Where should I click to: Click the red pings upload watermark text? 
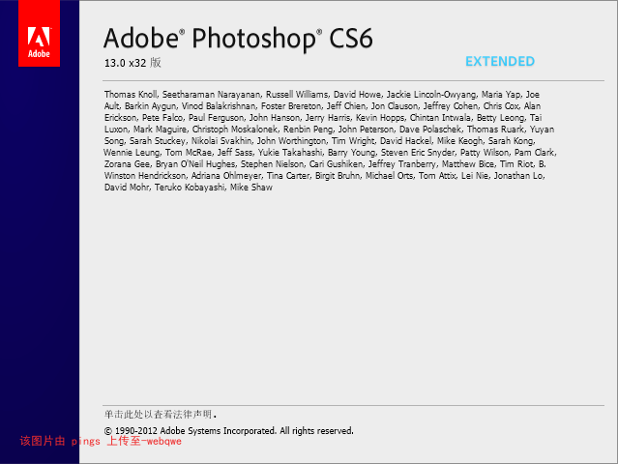[101, 441]
